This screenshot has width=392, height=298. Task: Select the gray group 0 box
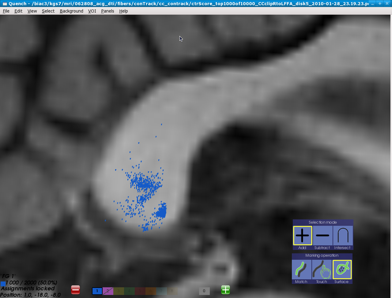click(x=204, y=291)
